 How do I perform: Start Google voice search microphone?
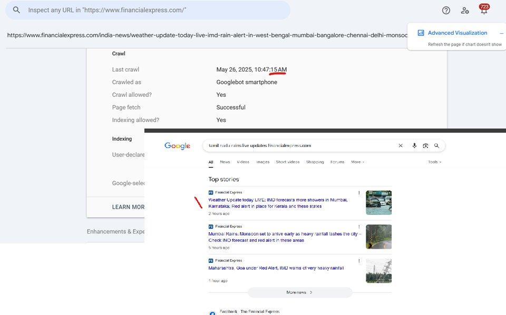tap(414, 146)
